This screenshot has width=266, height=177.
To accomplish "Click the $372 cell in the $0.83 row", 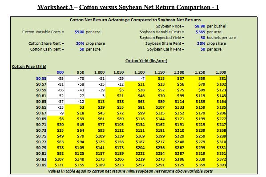I will tap(221, 159).
